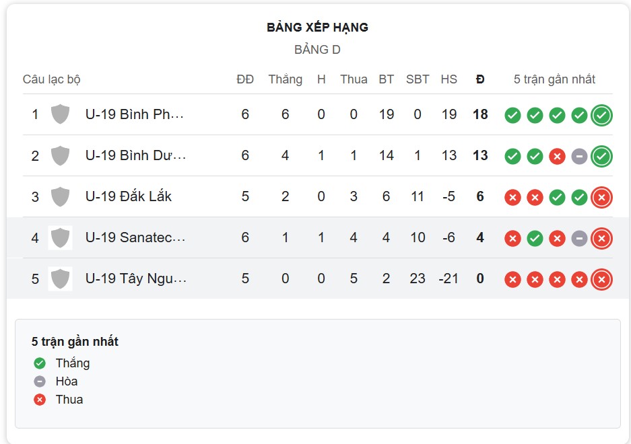Viewport: 631px width, 444px height.
Task: Click U-19 Tây Nguyên's shield crest icon
Action: click(x=60, y=279)
